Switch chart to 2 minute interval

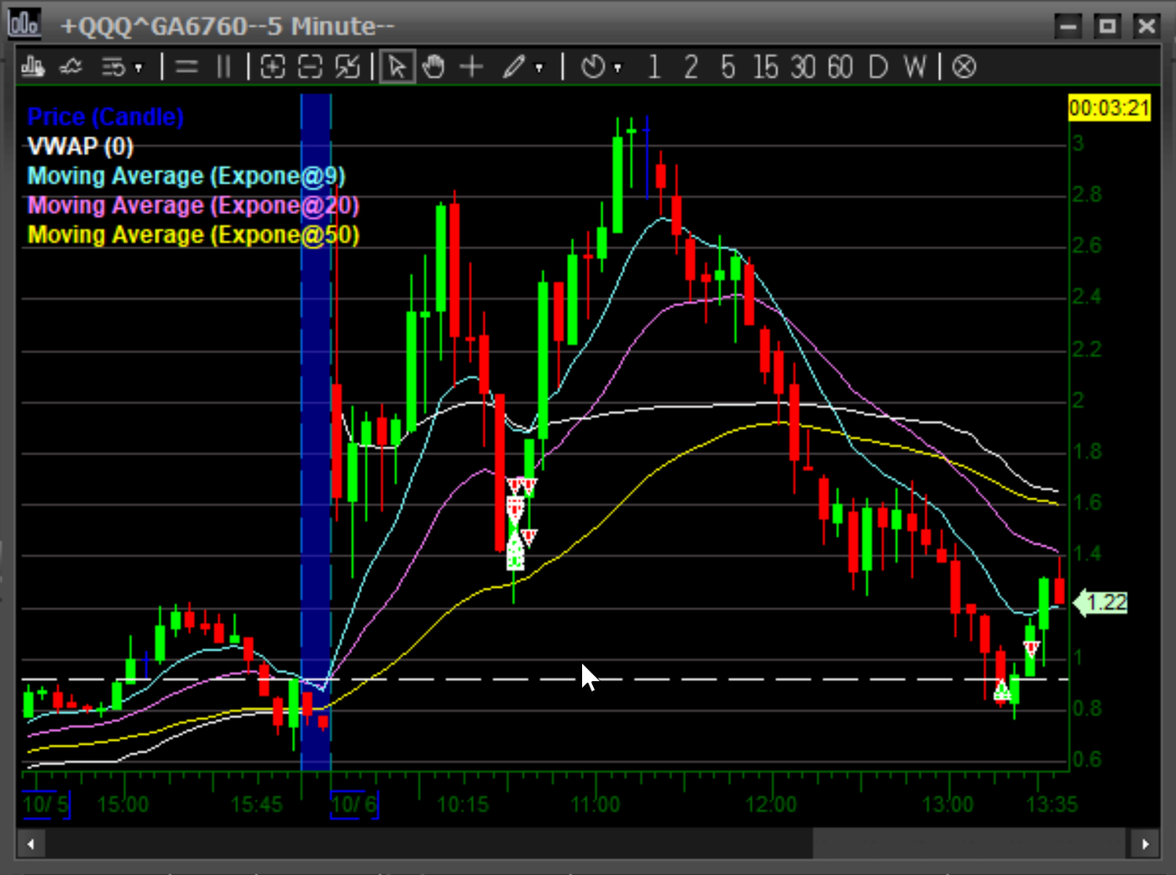[x=690, y=66]
